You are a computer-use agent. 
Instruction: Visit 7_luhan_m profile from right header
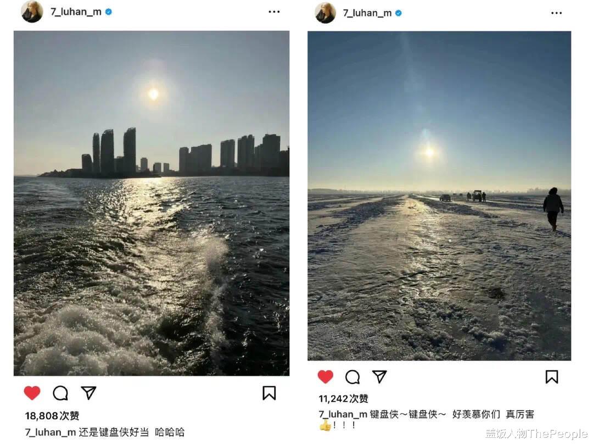(367, 13)
